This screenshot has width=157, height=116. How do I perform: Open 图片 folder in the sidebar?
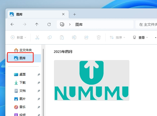pos(20,99)
